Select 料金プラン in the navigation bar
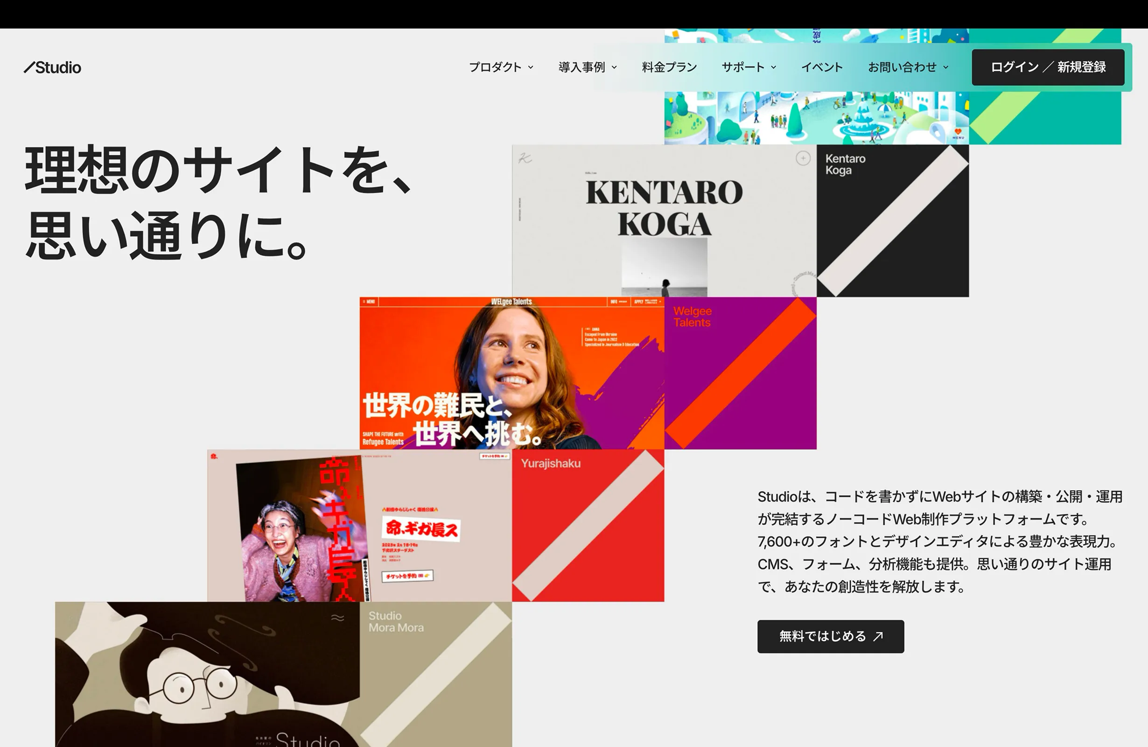The image size is (1148, 747). click(669, 68)
